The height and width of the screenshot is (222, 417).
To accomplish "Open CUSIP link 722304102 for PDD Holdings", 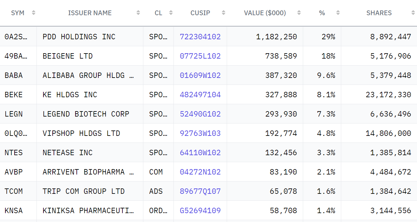I will click(x=200, y=37).
